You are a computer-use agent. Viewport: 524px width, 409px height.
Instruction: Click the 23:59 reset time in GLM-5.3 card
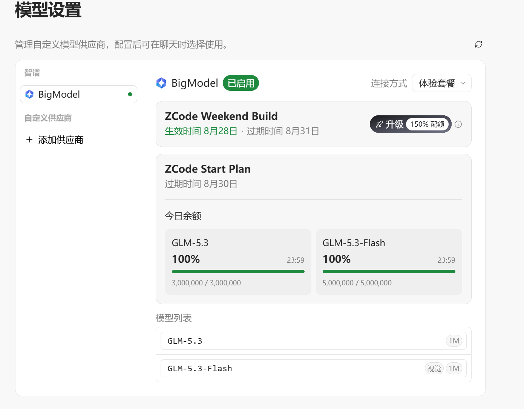(x=296, y=260)
